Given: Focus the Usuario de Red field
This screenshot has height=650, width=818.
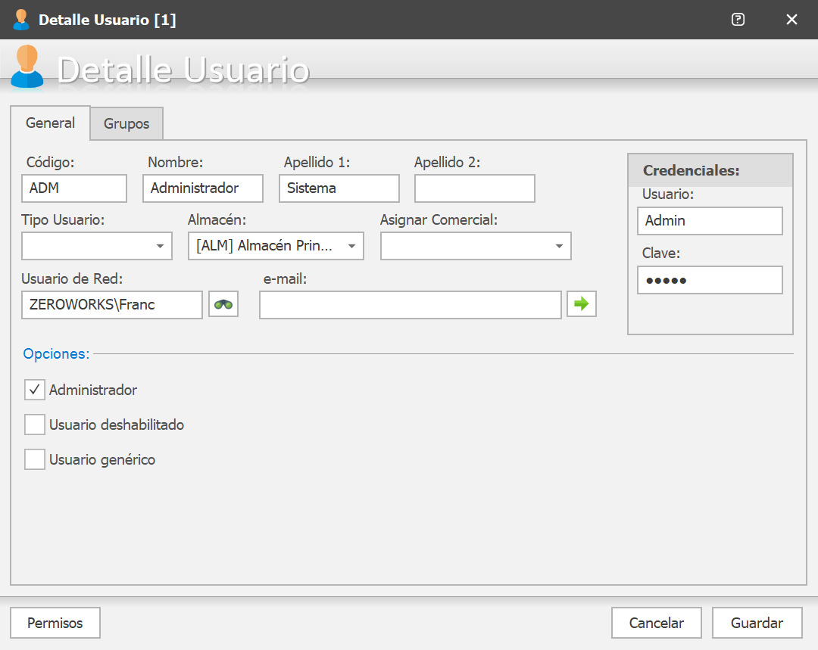Looking at the screenshot, I should (x=111, y=305).
